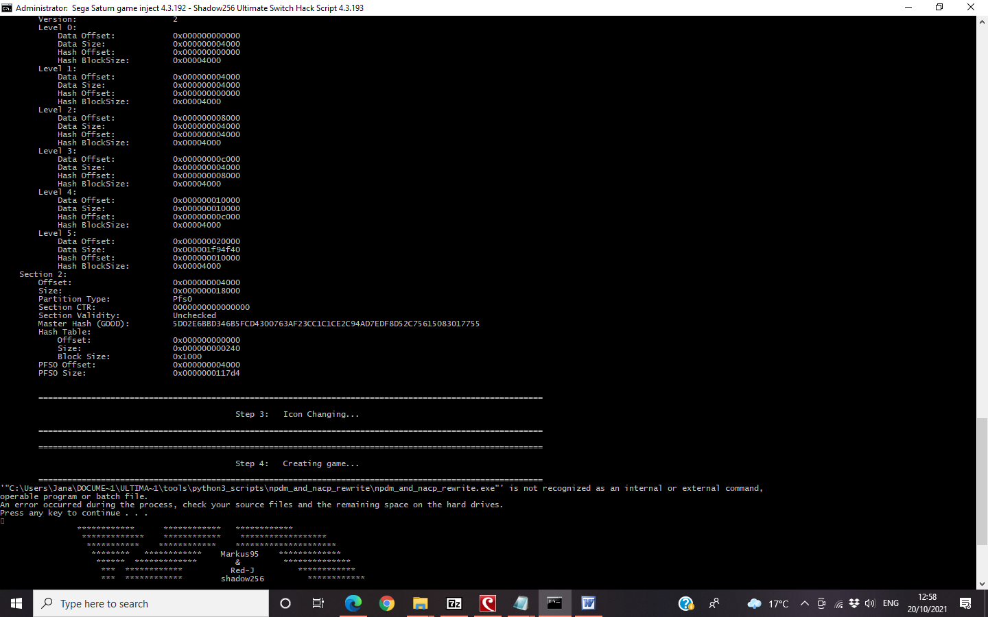Open the weather widget showing 17°C

(768, 603)
